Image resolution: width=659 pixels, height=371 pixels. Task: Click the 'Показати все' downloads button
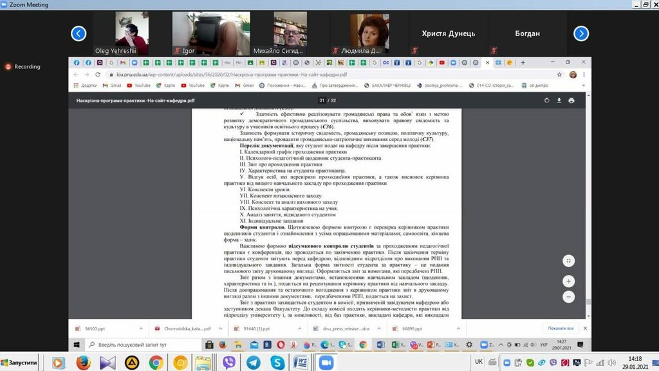(561, 328)
